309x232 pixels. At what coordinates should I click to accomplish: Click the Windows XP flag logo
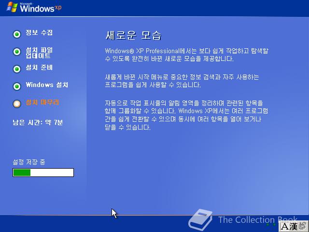point(12,7)
